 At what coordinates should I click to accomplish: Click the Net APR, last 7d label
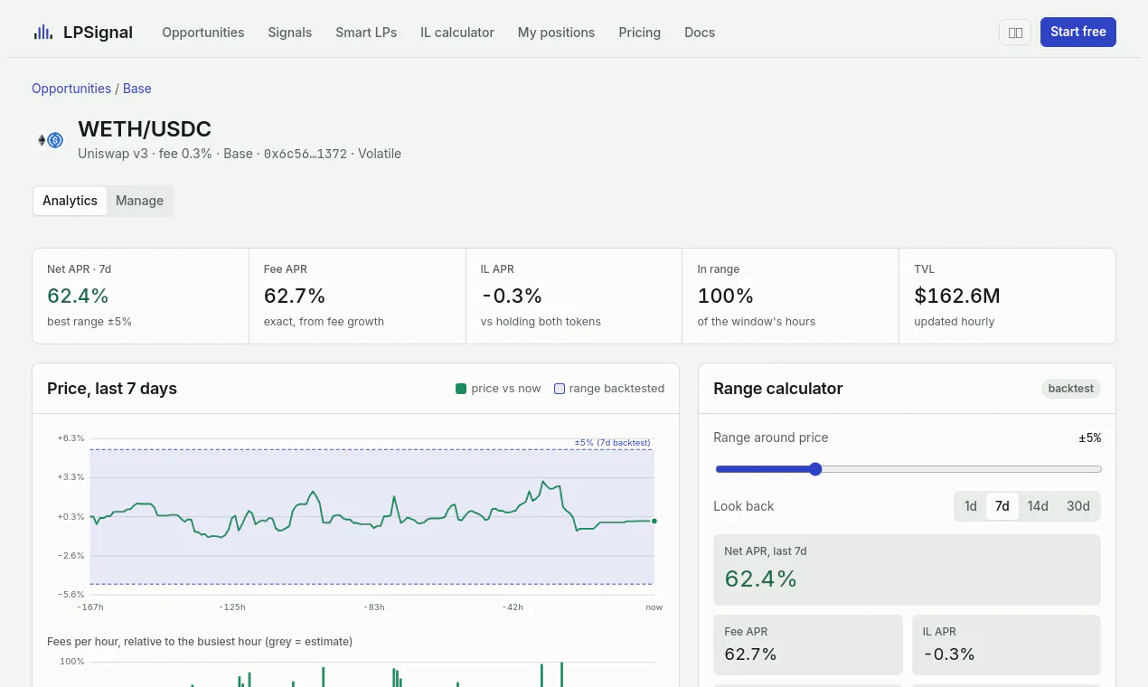pyautogui.click(x=766, y=551)
